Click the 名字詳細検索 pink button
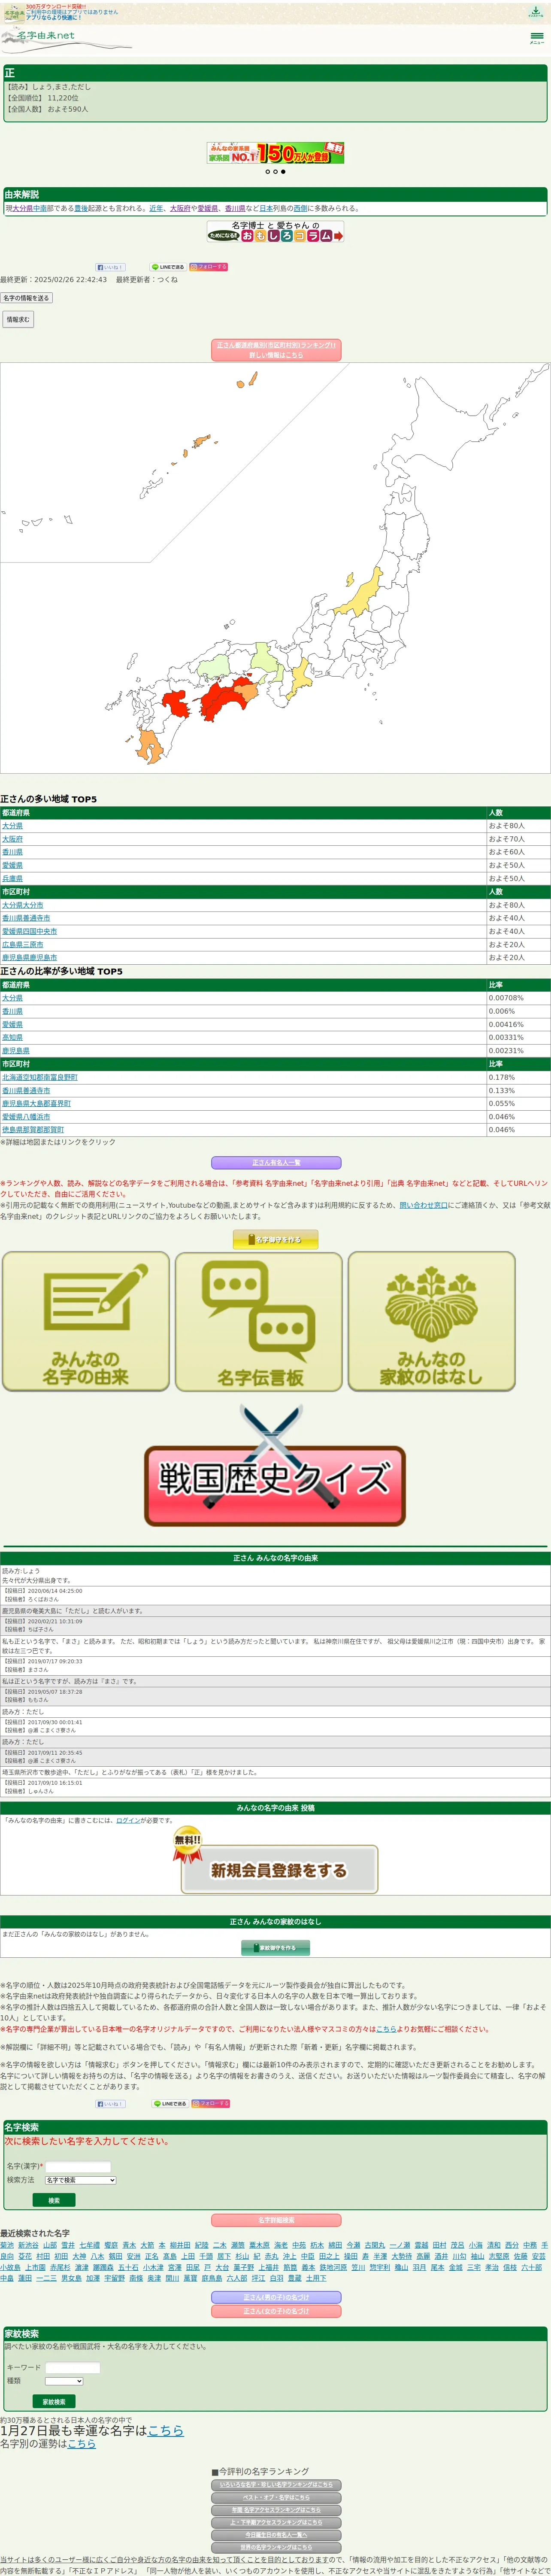The width and height of the screenshot is (551, 2576). tap(276, 2220)
